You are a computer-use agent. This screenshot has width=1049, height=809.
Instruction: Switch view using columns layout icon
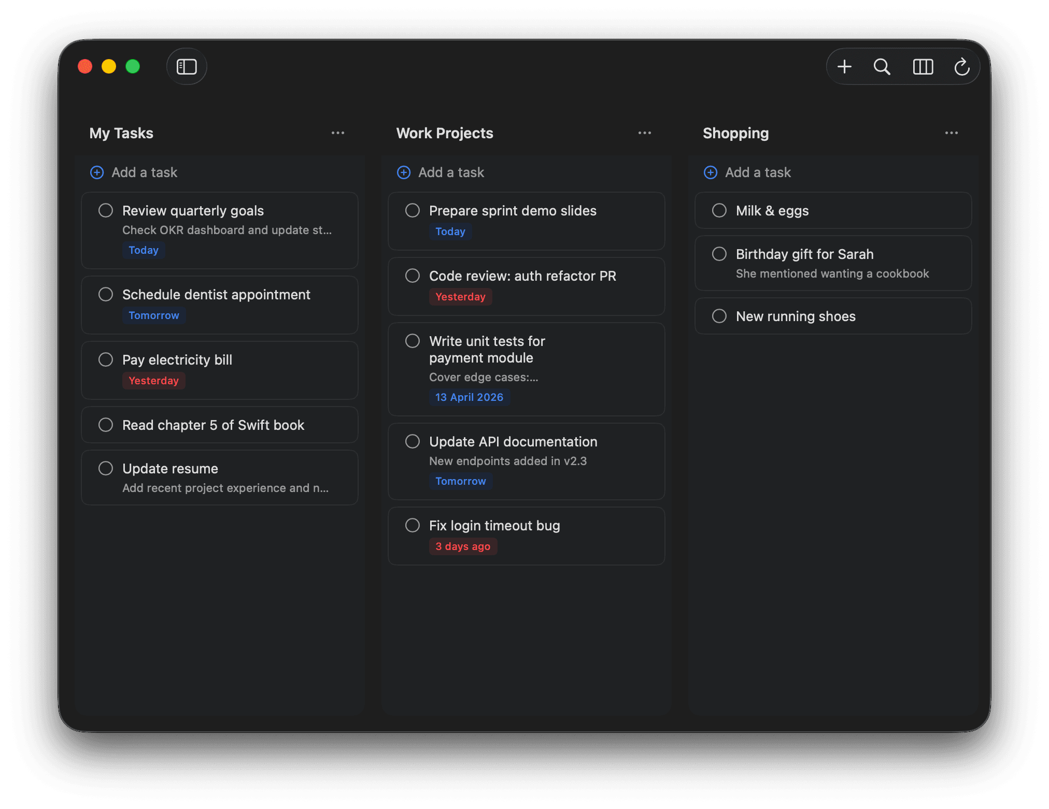coord(923,67)
